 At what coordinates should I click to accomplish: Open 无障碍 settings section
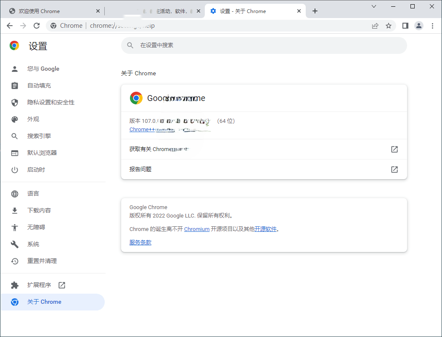coord(53,227)
